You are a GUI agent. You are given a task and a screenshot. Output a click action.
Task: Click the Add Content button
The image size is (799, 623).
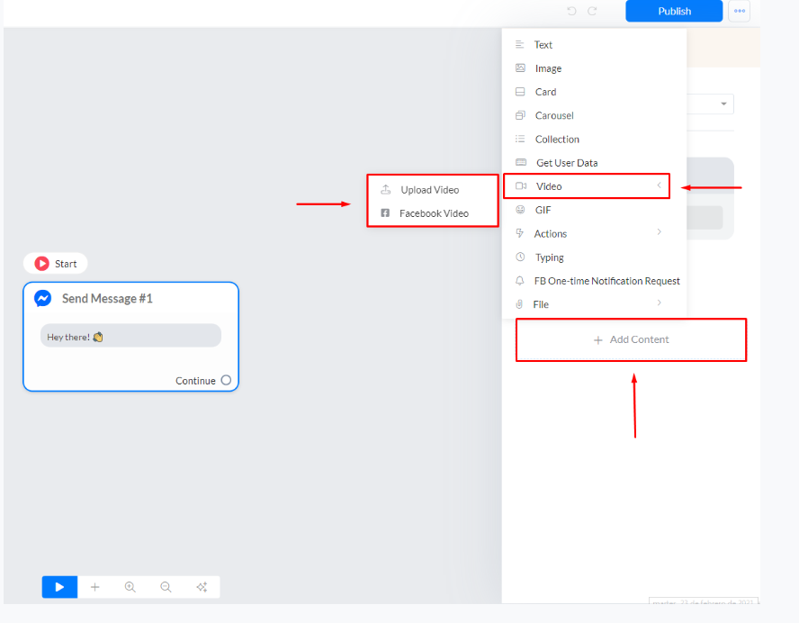click(x=631, y=339)
